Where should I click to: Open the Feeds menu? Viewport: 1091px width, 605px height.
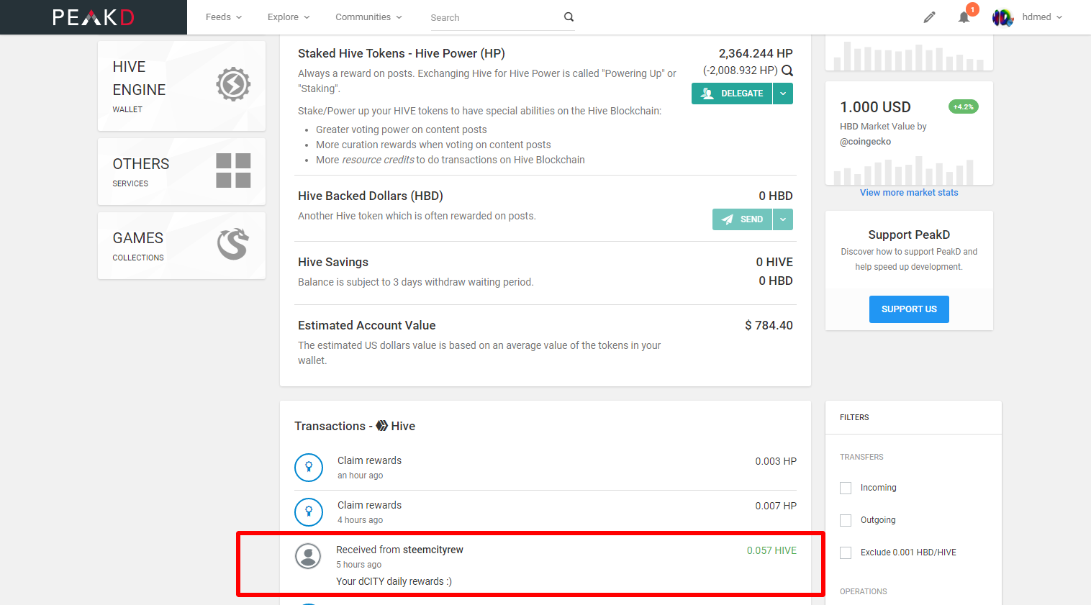pos(224,17)
